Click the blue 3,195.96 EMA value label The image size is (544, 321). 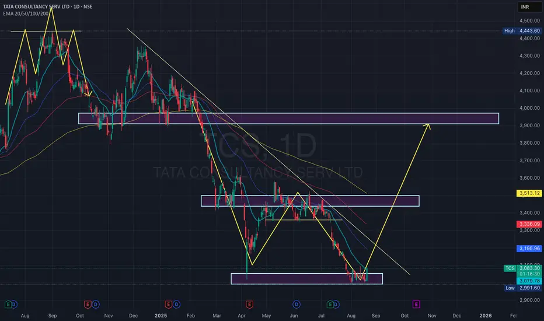tap(529, 249)
